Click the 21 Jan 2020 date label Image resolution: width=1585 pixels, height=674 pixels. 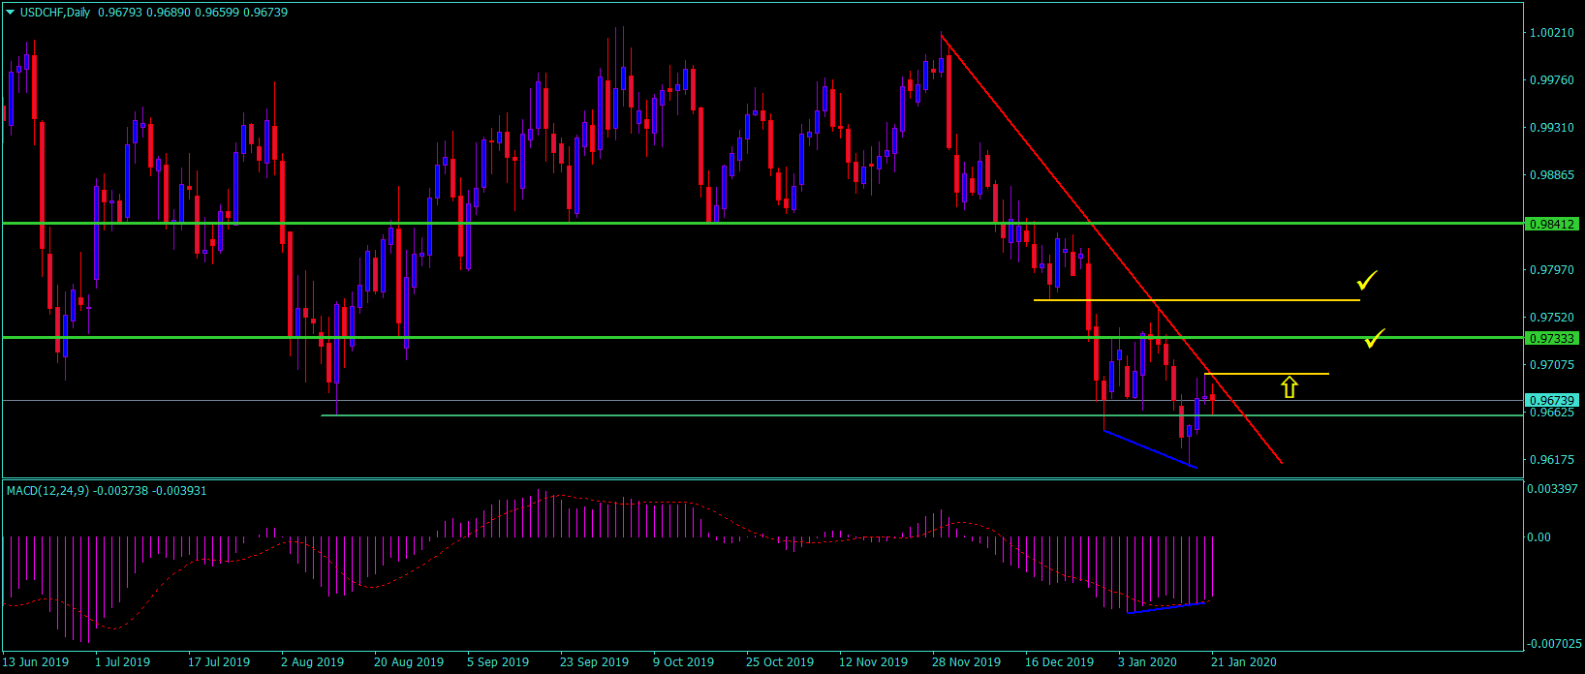1245,662
